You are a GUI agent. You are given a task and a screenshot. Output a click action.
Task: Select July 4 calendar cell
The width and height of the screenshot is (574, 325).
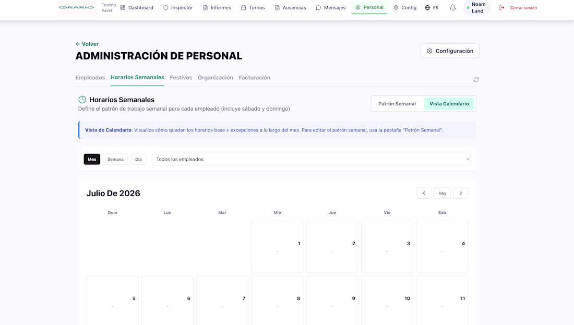pyautogui.click(x=442, y=247)
